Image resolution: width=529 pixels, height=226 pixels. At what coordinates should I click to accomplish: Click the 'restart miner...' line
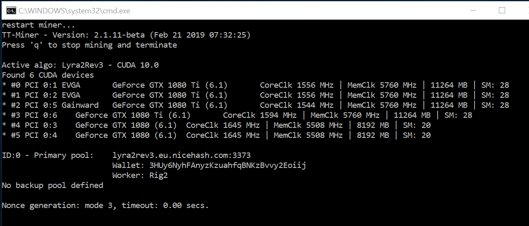point(39,25)
